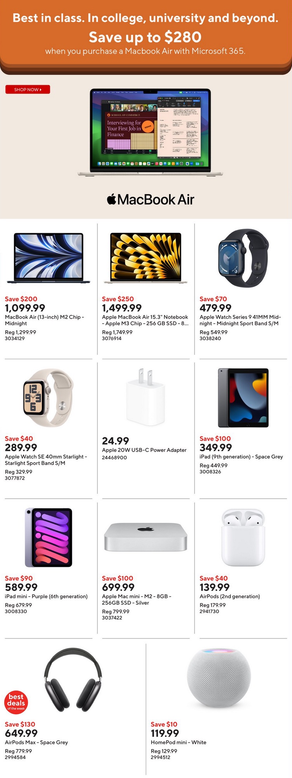Open the MacBook Air 15.3" Notebook image
292x778 pixels.
(146, 258)
